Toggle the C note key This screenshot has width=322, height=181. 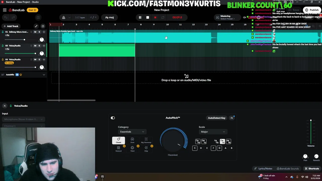click(195, 148)
